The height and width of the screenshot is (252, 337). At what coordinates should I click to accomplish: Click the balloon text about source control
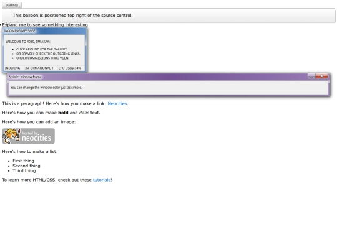click(x=72, y=16)
